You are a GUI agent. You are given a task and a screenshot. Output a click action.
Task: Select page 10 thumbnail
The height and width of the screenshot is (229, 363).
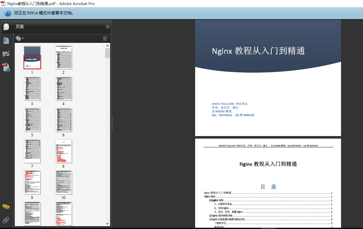pos(64,183)
